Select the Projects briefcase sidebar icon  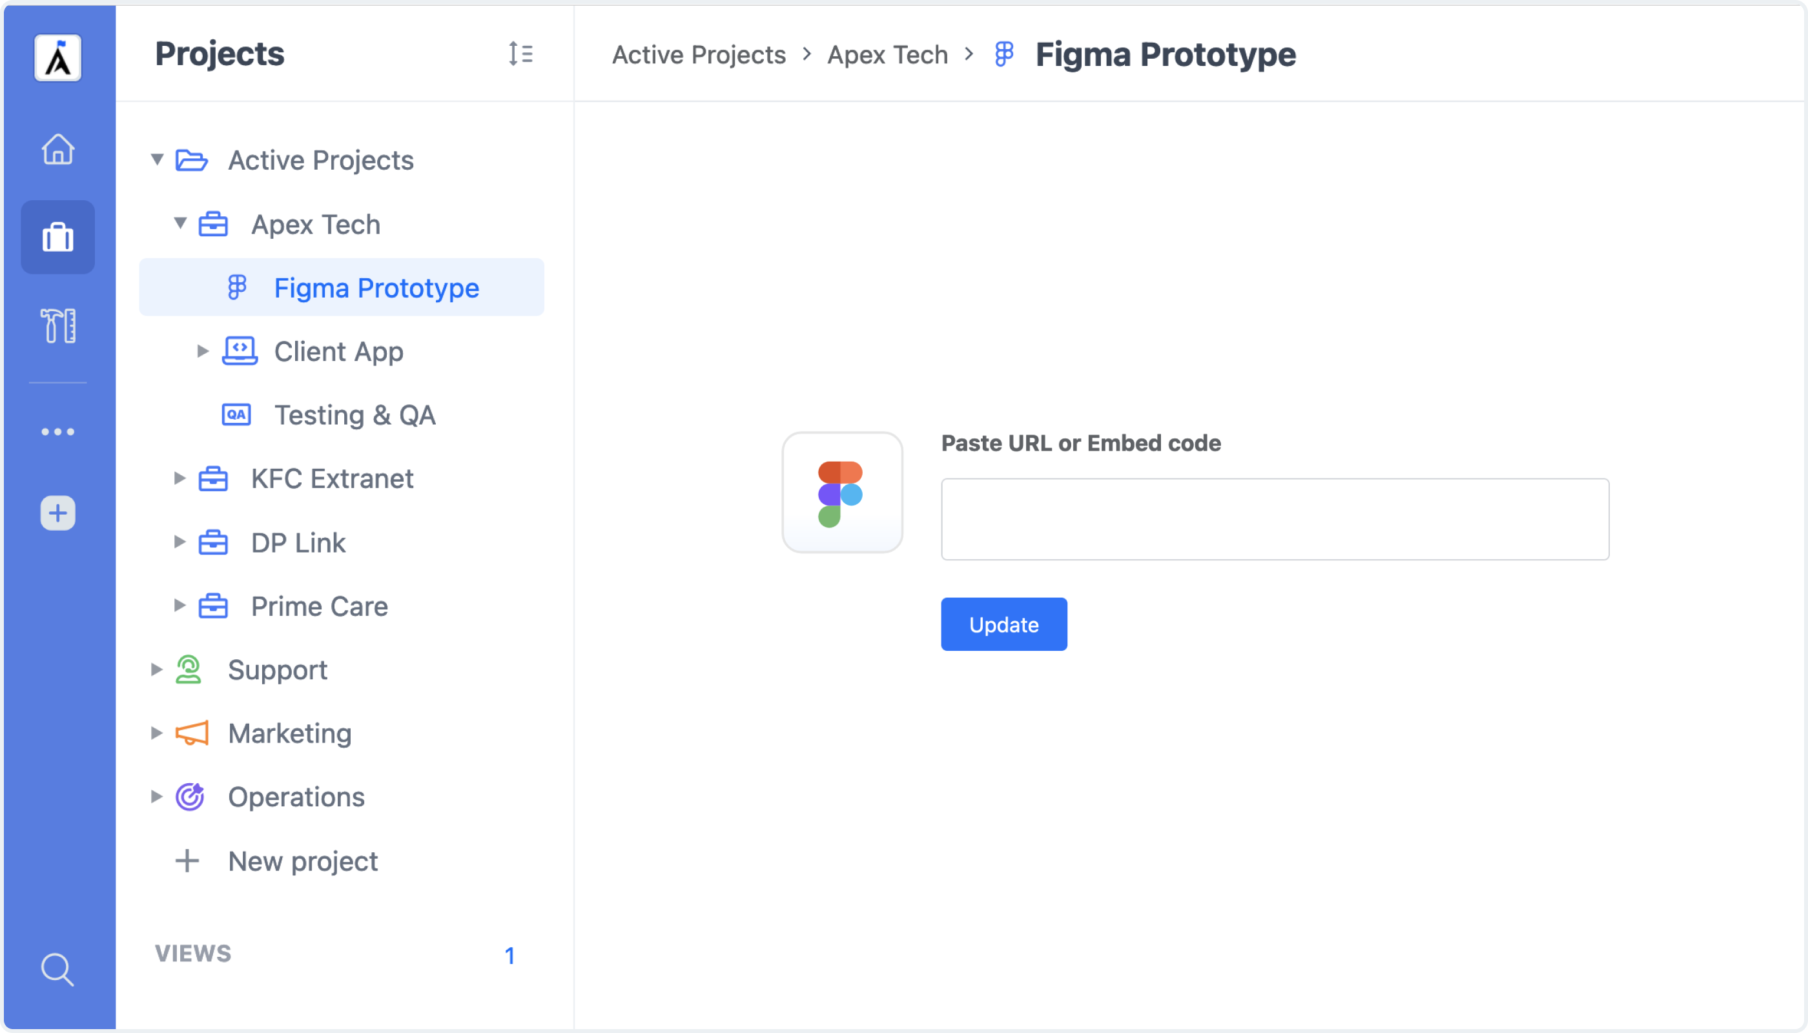tap(57, 238)
